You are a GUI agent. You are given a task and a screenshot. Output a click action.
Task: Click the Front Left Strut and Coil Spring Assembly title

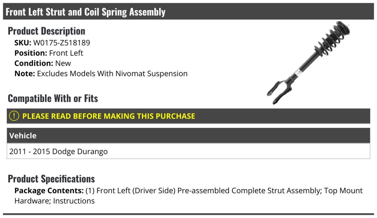tap(85, 12)
